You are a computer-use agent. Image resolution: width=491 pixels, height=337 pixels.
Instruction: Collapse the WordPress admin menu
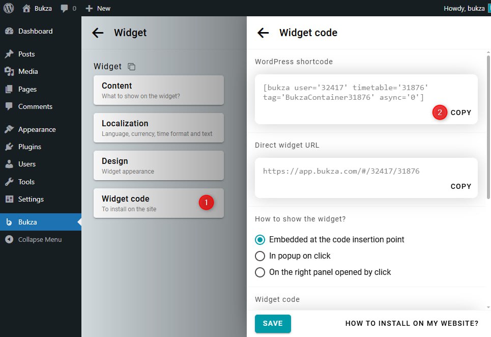40,239
